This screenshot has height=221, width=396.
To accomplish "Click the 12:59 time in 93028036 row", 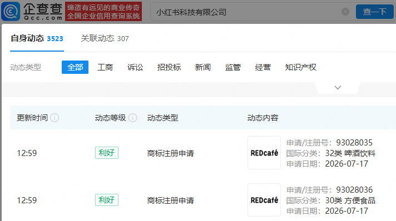I will point(27,200).
